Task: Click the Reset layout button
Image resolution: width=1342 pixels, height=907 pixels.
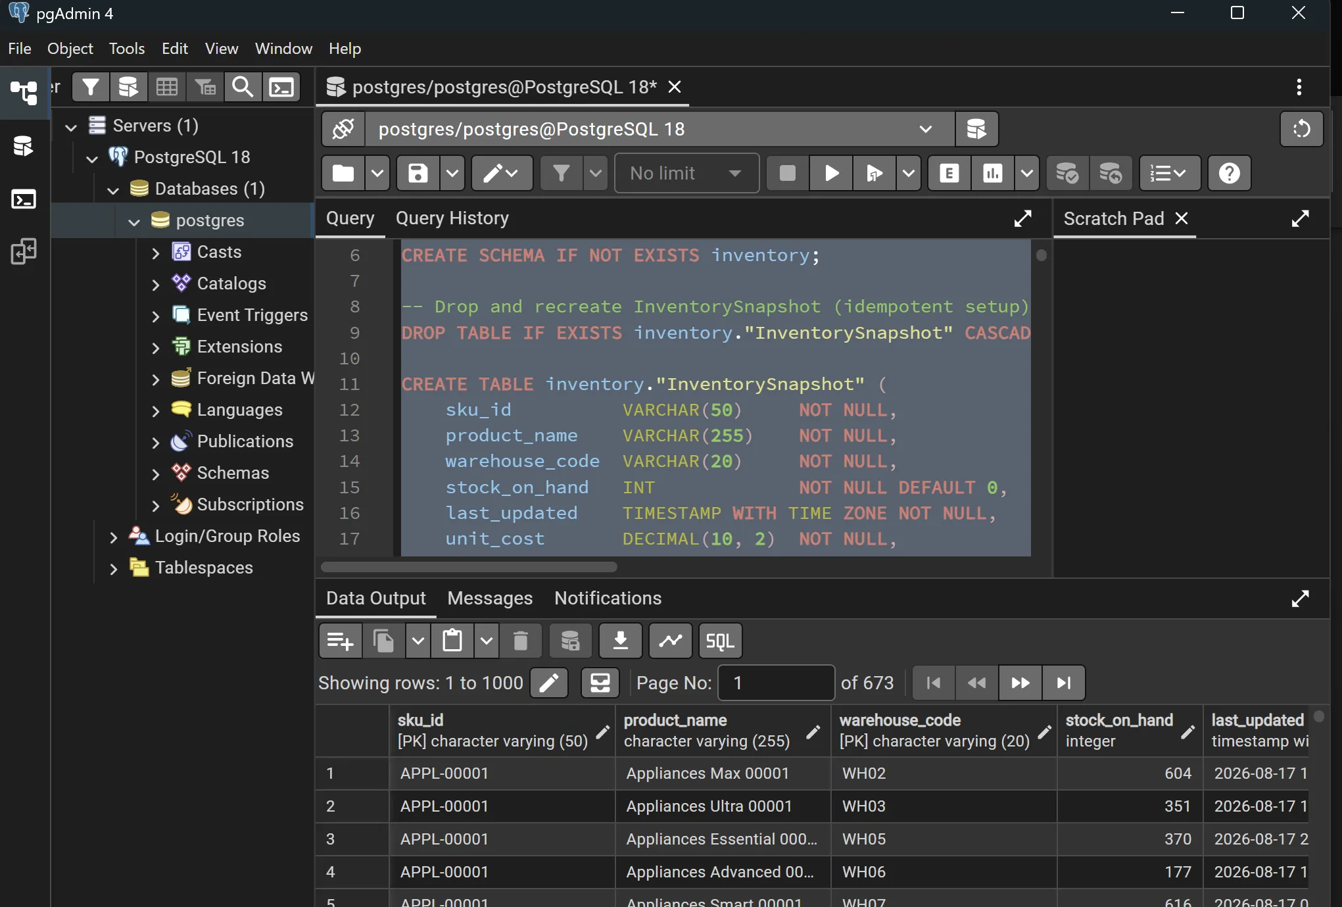Action: [x=1301, y=129]
